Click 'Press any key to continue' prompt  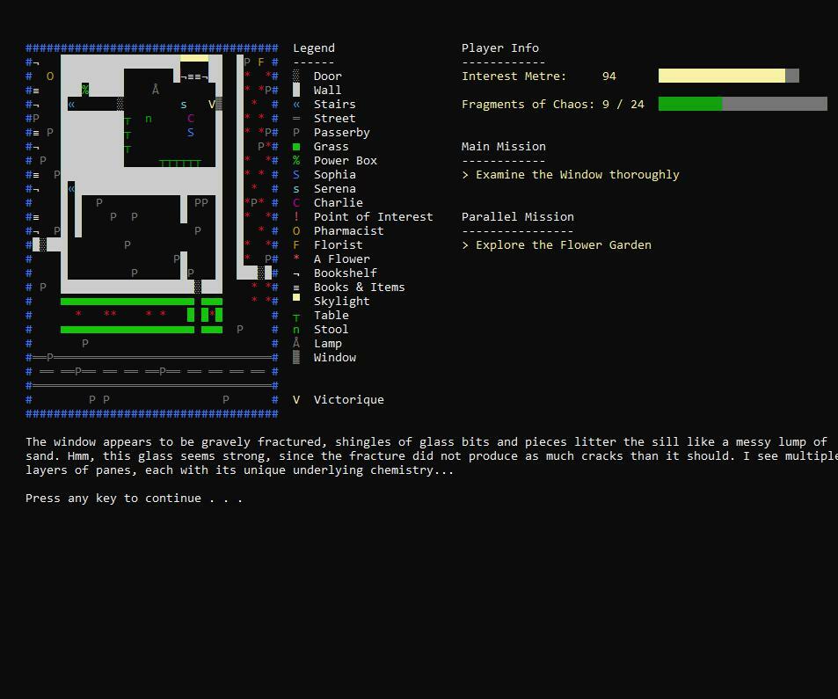click(134, 499)
